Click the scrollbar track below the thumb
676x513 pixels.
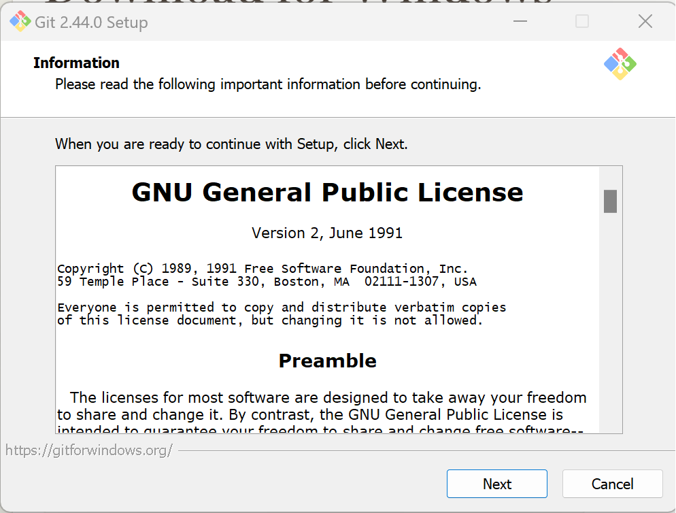(610, 321)
